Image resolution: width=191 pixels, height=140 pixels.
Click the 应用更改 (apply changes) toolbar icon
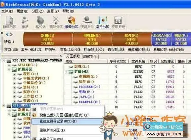pyautogui.click(x=118, y=22)
